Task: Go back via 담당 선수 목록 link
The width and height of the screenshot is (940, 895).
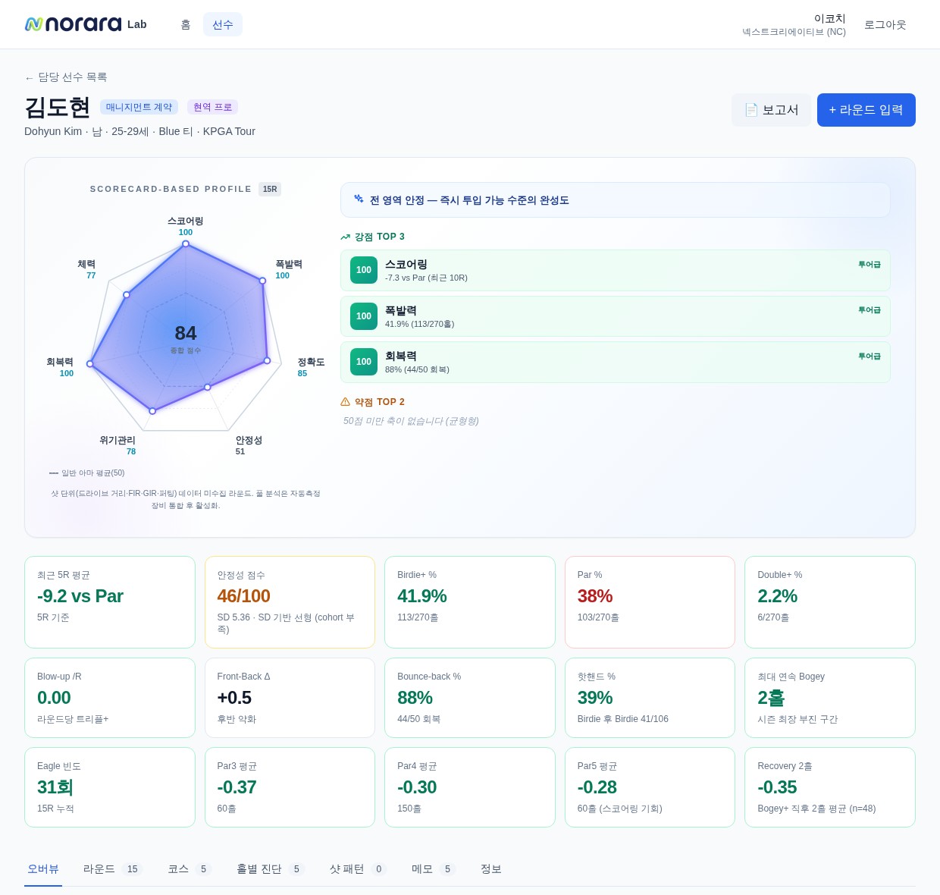Action: pyautogui.click(x=66, y=77)
